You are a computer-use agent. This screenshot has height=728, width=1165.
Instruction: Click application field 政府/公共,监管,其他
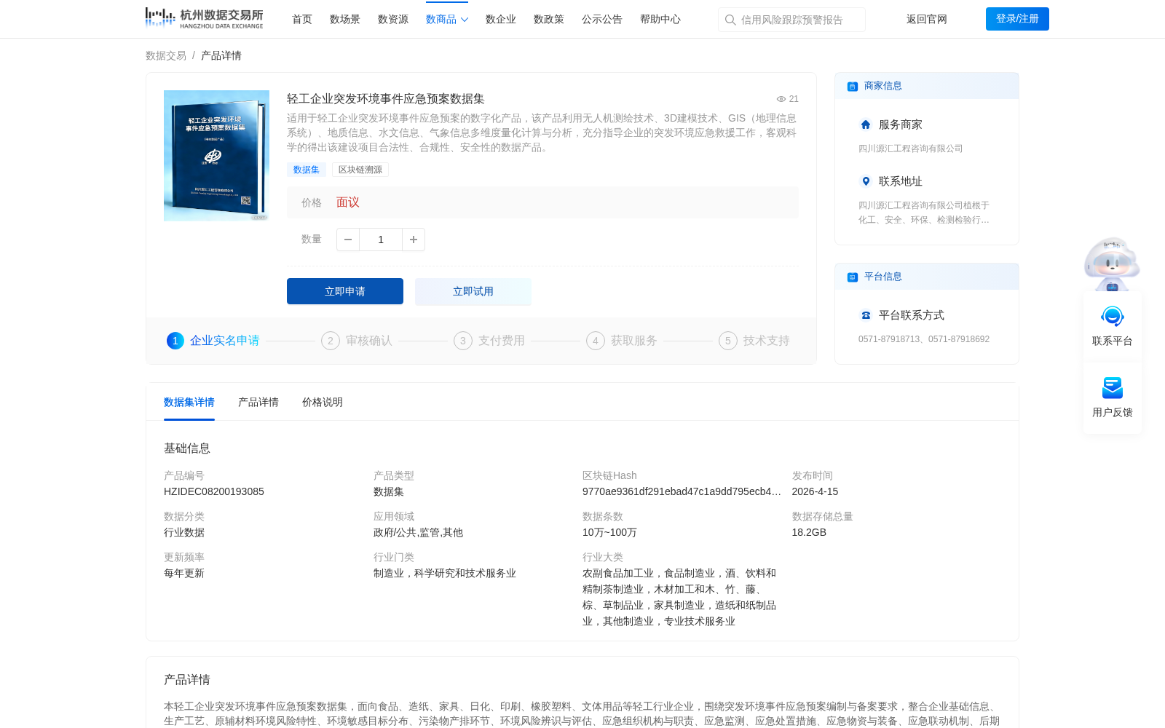click(x=418, y=532)
